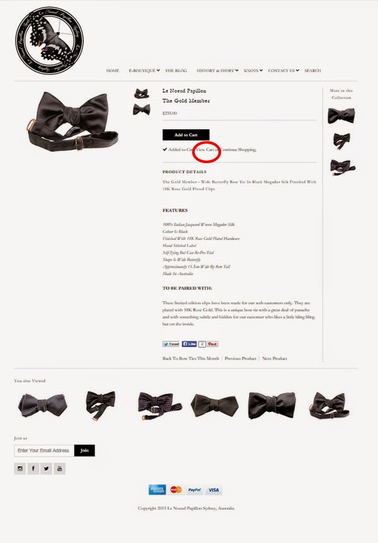Expand the History & Story menu
Image resolution: width=378 pixels, height=543 pixels.
tap(217, 71)
